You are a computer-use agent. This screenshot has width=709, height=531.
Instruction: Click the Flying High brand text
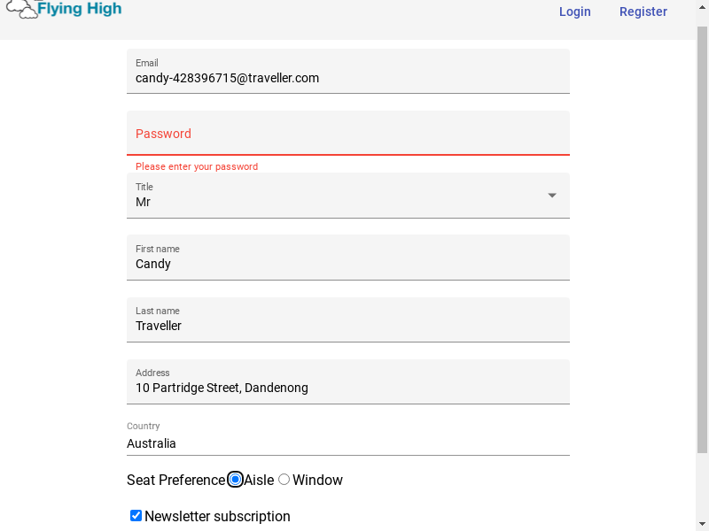(80, 10)
